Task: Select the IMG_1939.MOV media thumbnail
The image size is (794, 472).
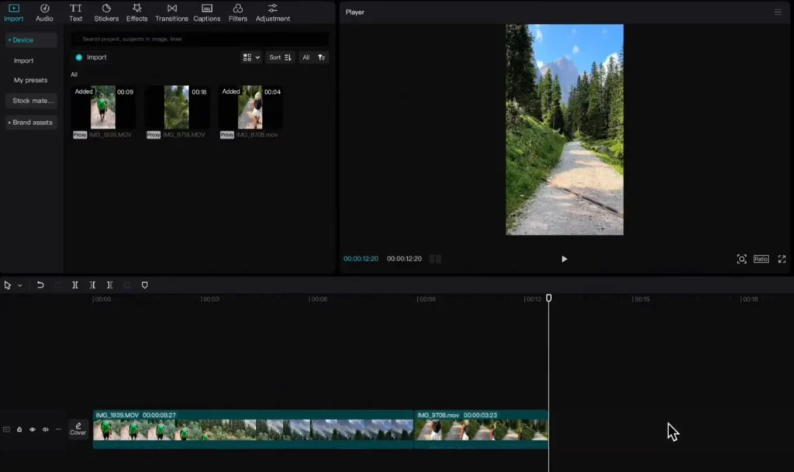Action: point(103,107)
